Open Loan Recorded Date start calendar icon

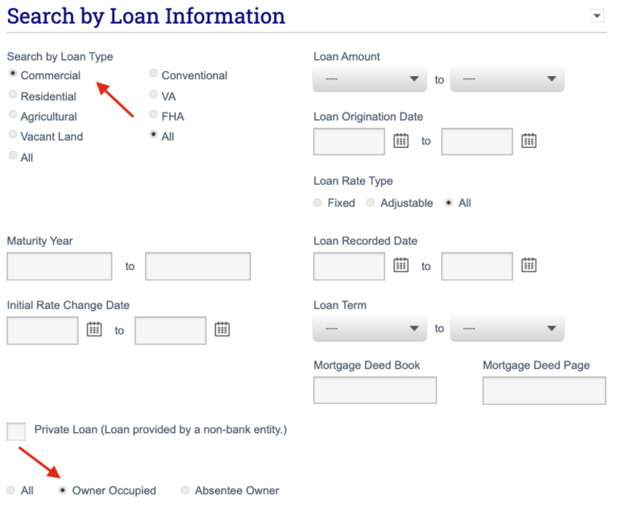tap(401, 265)
